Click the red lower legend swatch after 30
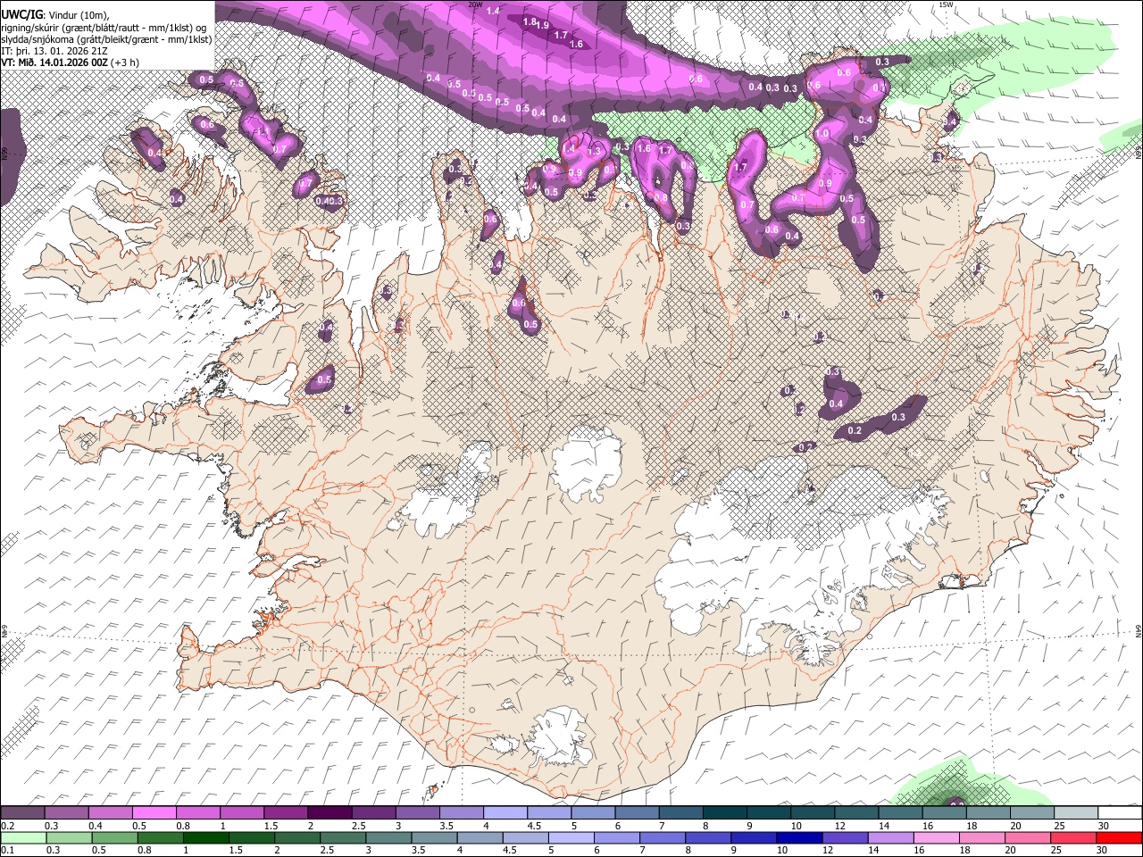This screenshot has height=857, width=1143. 1118,837
